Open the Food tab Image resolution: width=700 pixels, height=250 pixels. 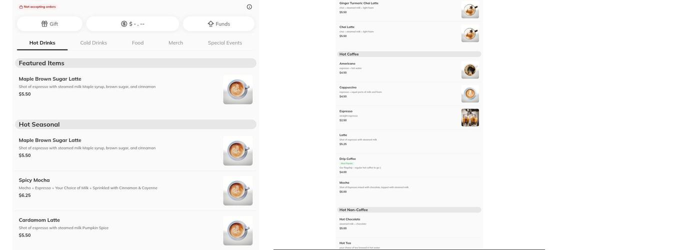click(x=137, y=43)
